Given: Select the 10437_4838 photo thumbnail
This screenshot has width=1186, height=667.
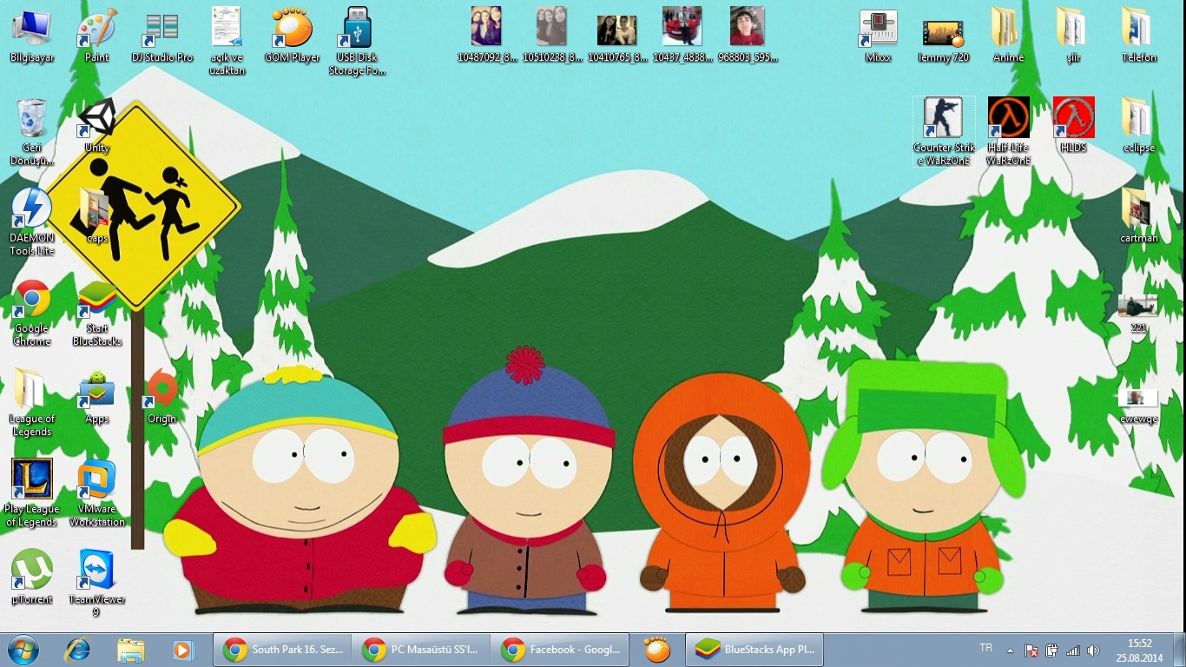Looking at the screenshot, I should (x=682, y=36).
